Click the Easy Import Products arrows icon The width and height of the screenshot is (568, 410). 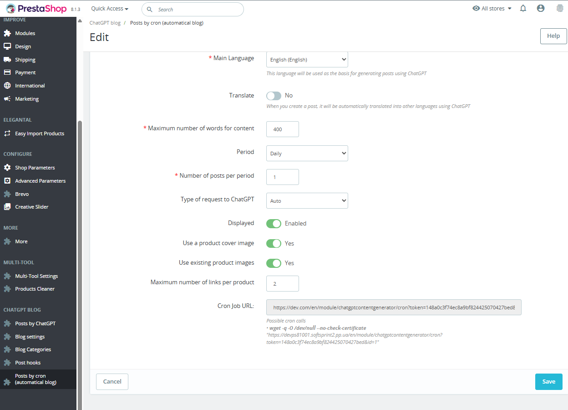point(7,133)
